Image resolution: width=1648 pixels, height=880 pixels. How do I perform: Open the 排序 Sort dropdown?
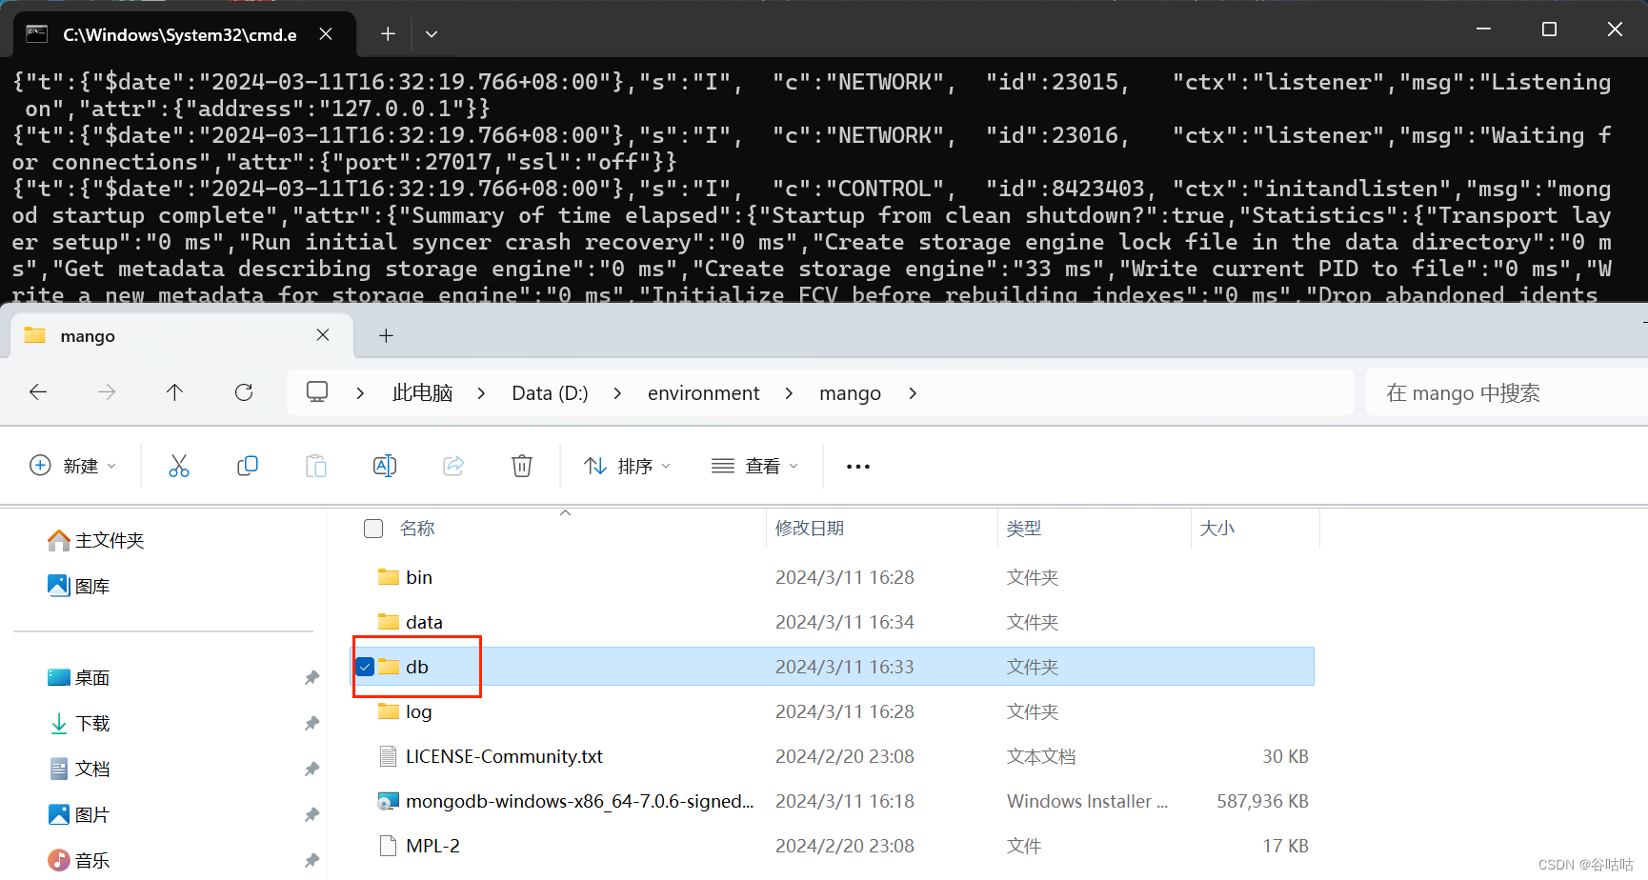coord(628,466)
